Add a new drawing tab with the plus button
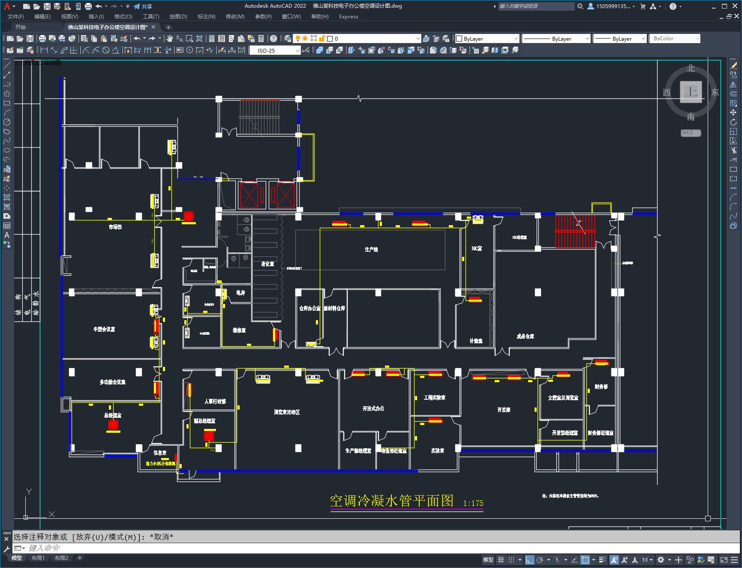742x568 pixels. pyautogui.click(x=168, y=27)
